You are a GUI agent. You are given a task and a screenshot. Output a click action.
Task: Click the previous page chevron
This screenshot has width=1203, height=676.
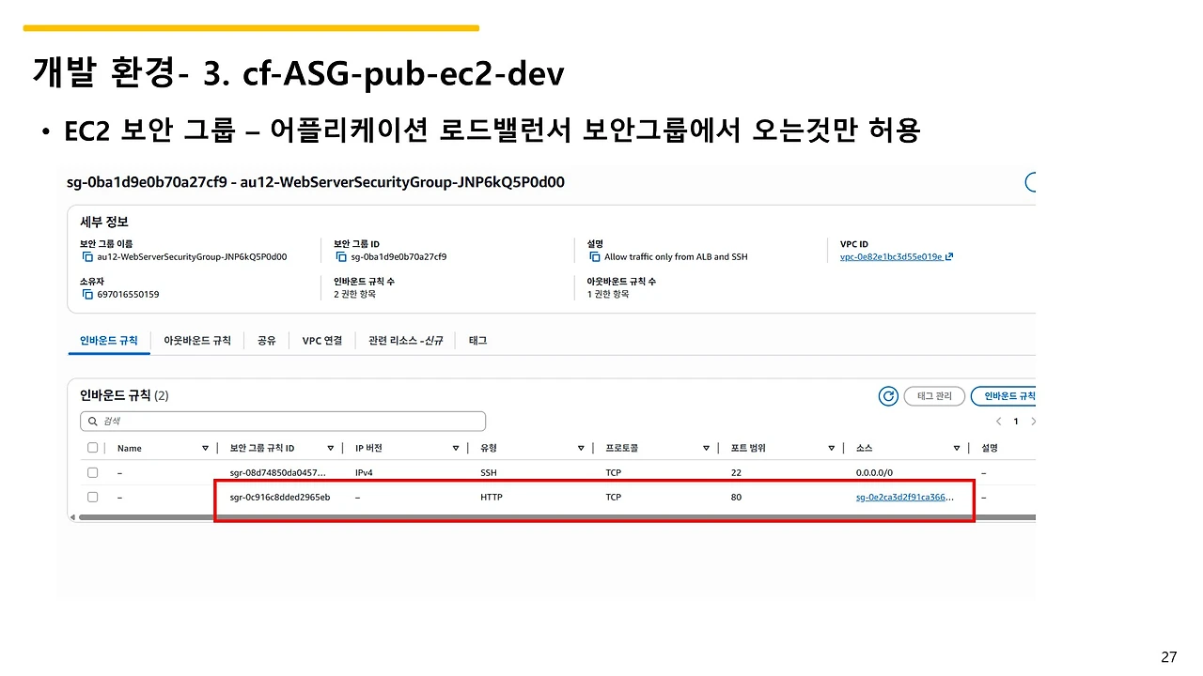point(998,421)
